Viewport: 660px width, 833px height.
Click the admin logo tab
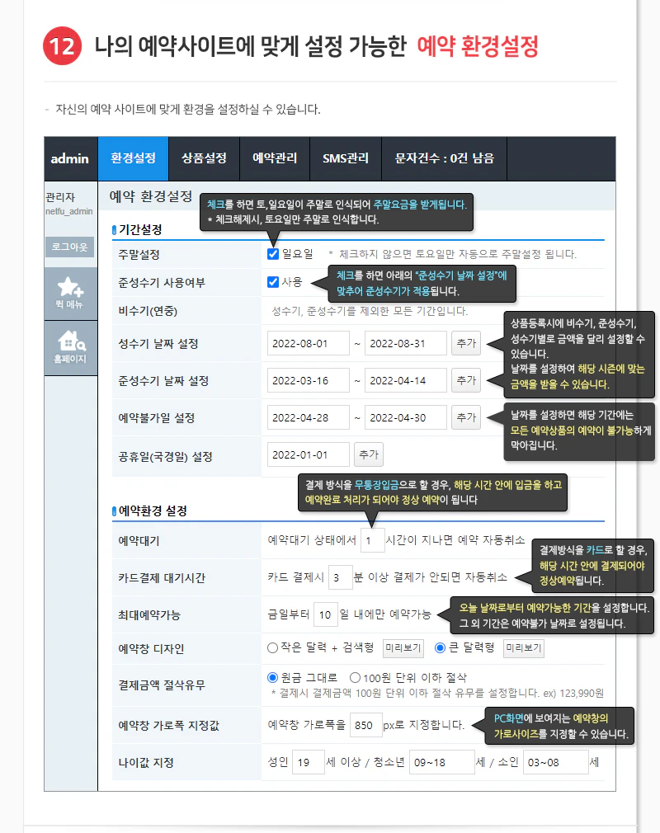tap(70, 158)
